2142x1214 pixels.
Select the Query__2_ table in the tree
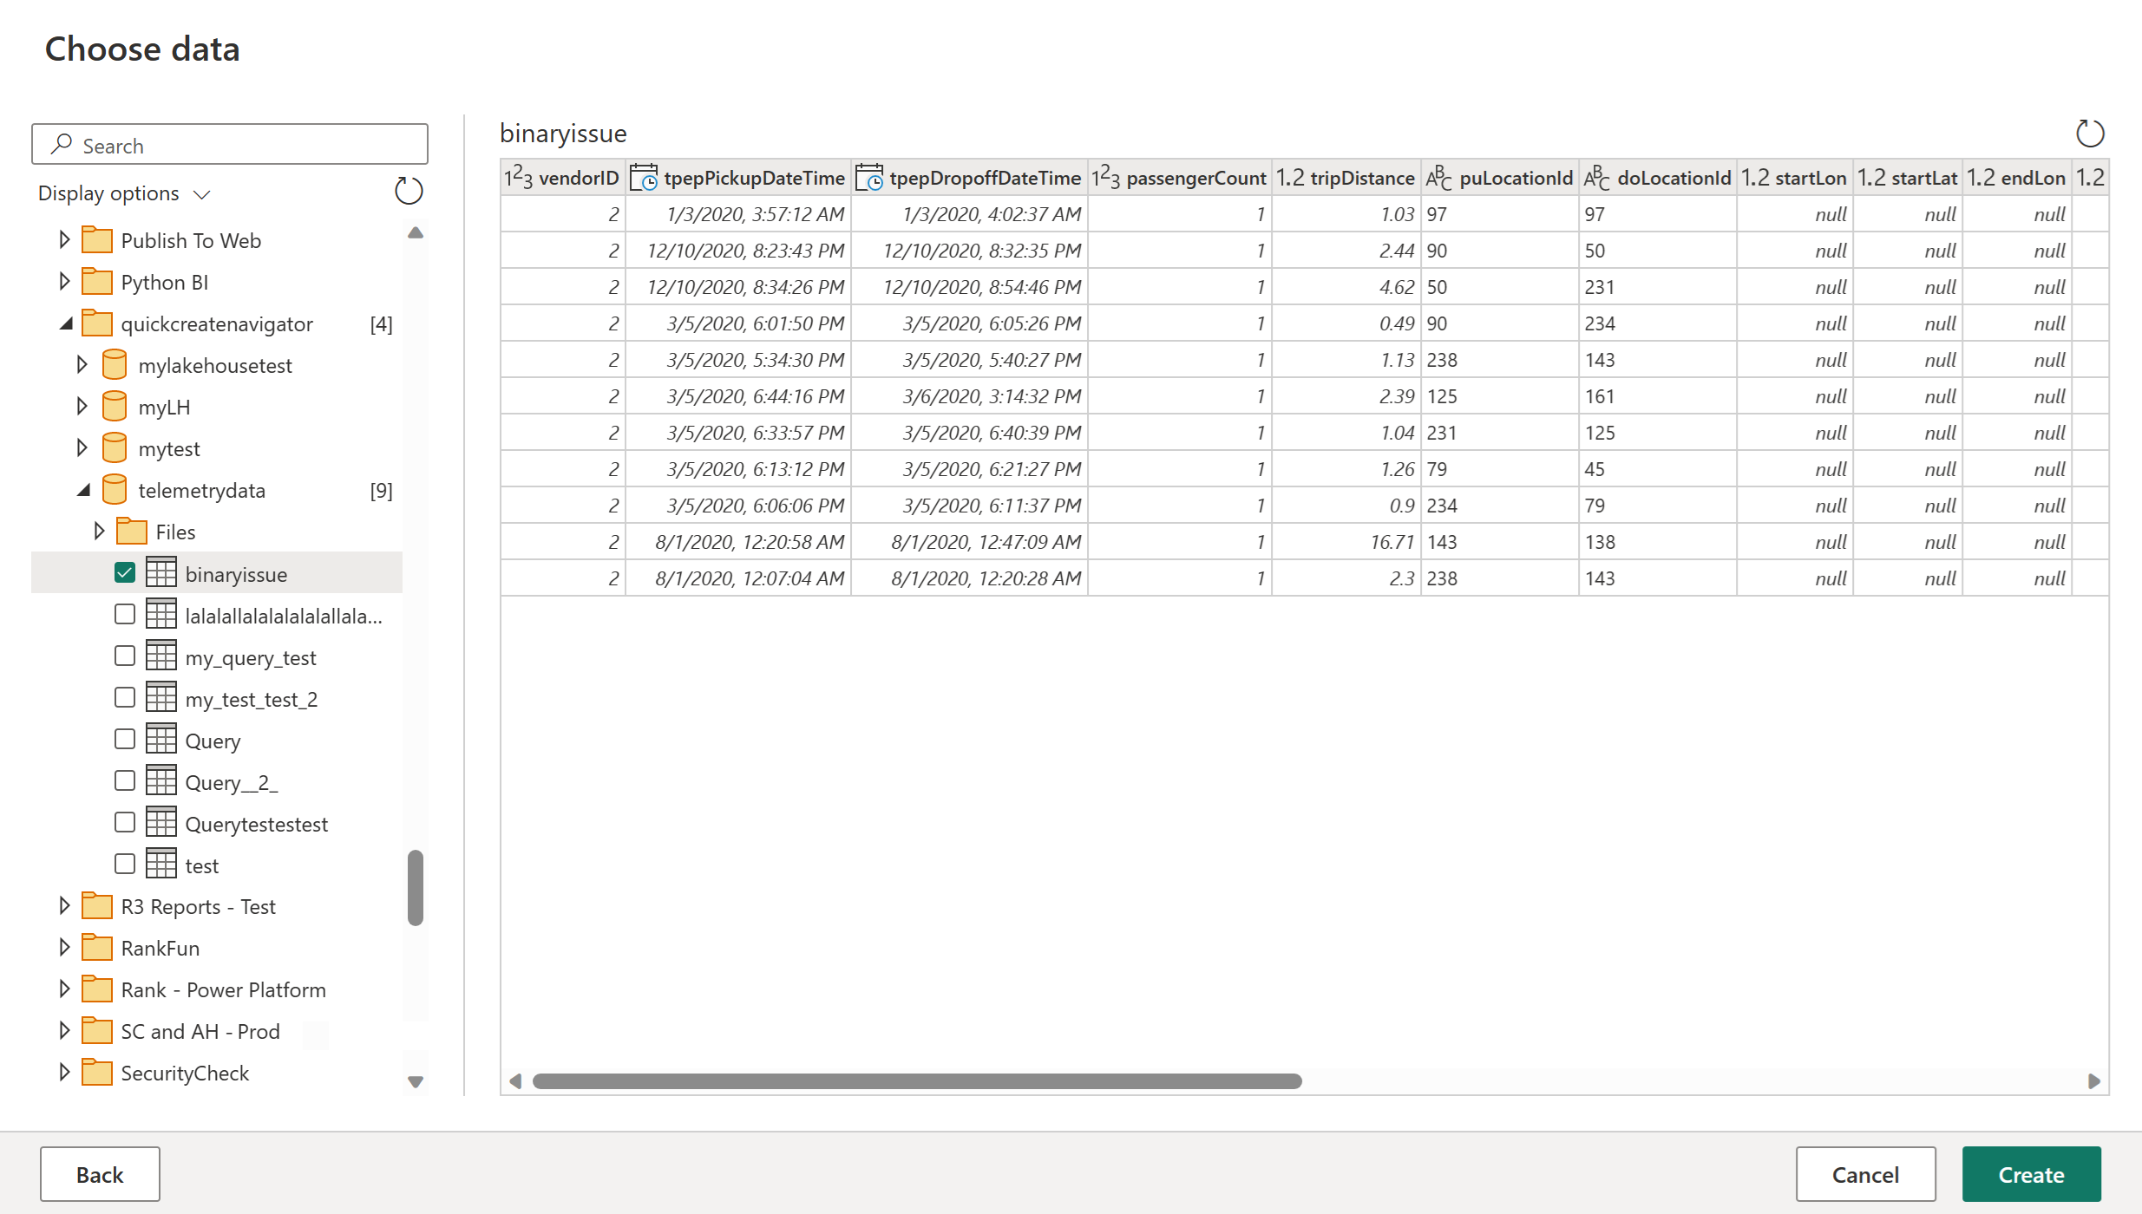(x=233, y=781)
